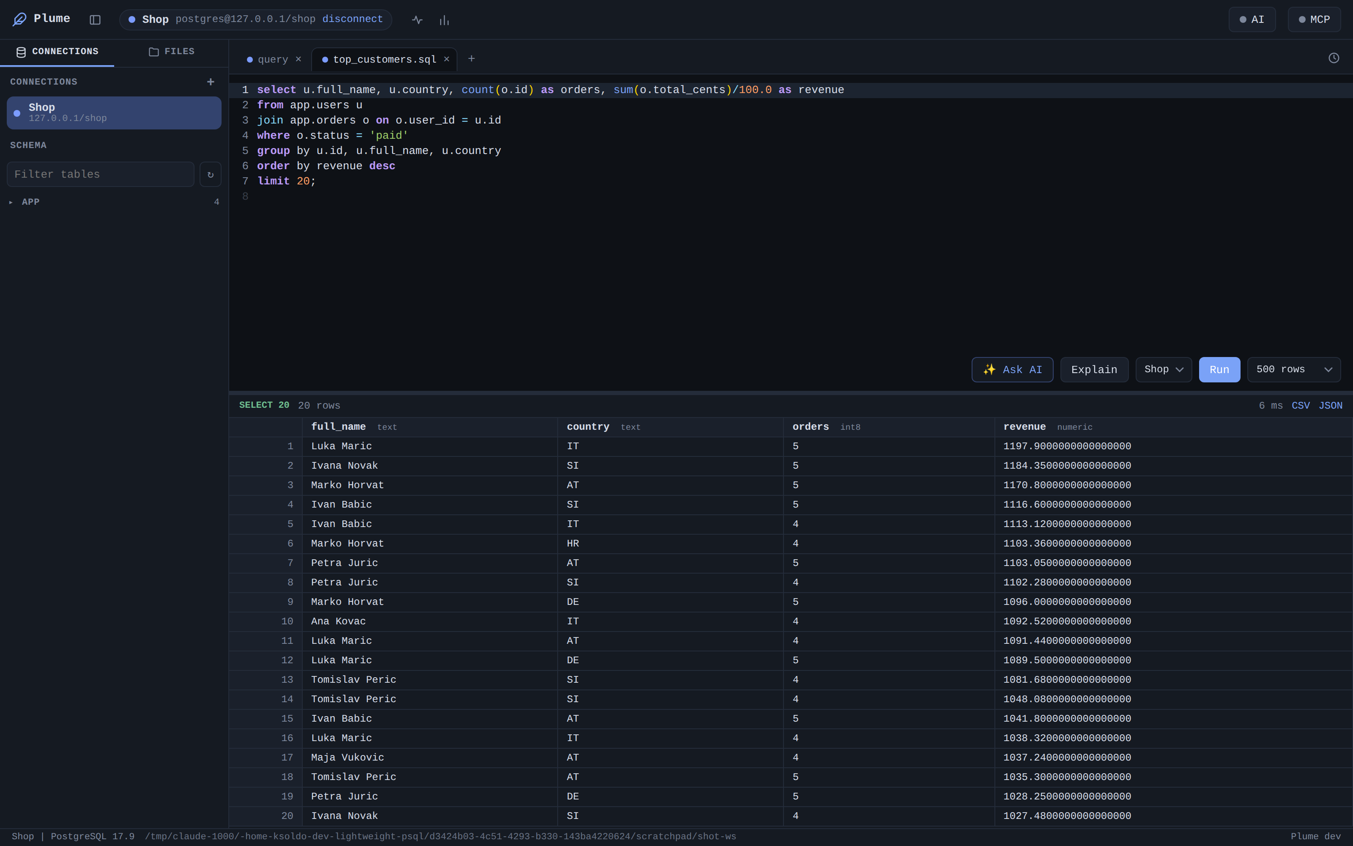The width and height of the screenshot is (1353, 846).
Task: Select result row number 7
Action: (x=266, y=563)
